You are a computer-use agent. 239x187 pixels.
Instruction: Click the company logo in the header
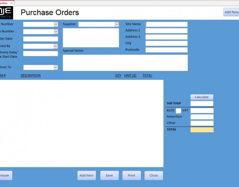(x=6, y=13)
